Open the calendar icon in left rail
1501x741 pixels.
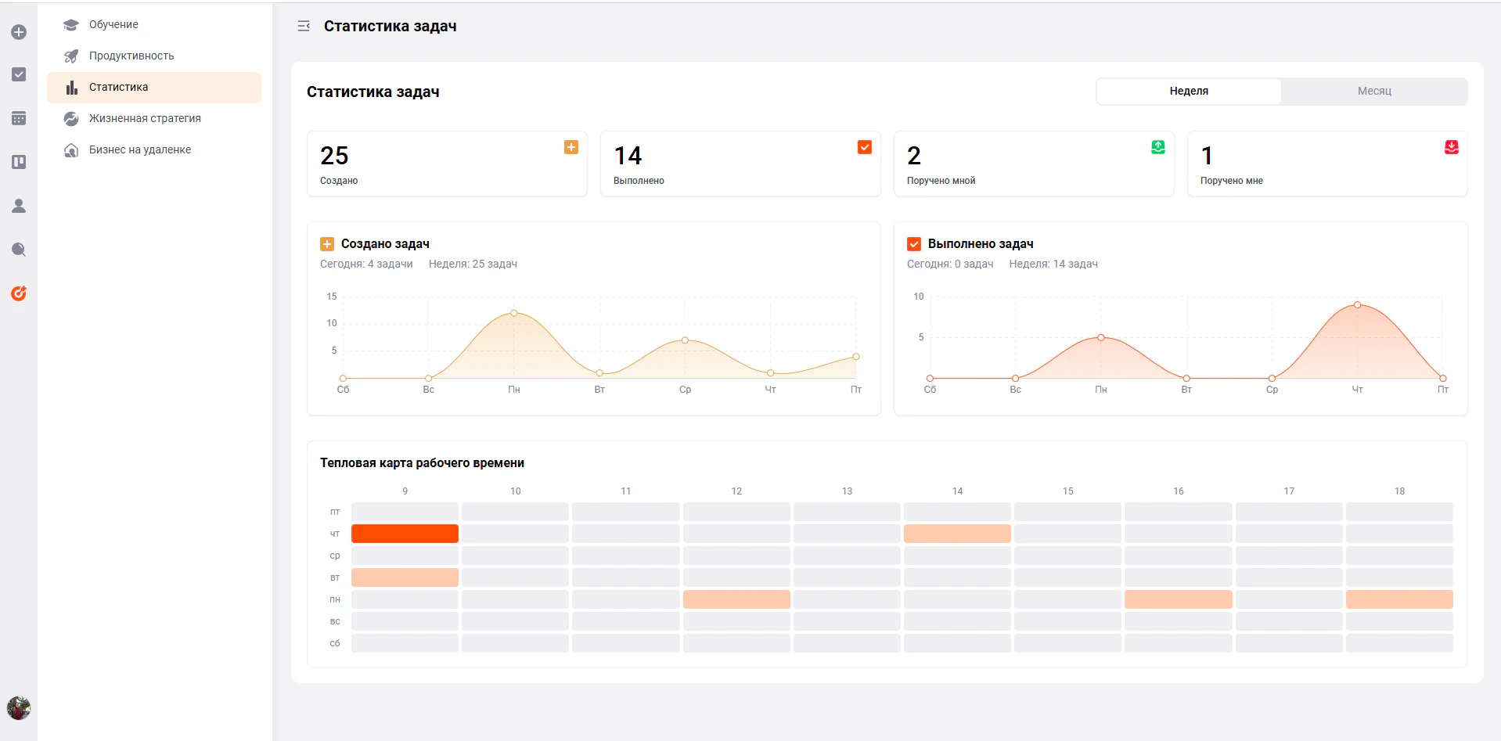[19, 118]
